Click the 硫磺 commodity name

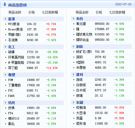click(x=11, y=52)
